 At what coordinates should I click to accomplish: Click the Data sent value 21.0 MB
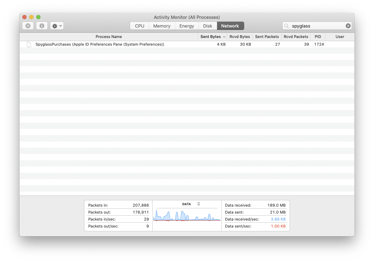click(278, 212)
